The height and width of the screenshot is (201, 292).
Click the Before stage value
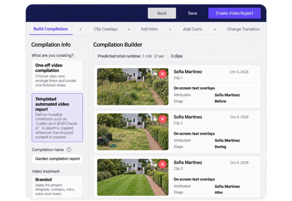tap(220, 101)
